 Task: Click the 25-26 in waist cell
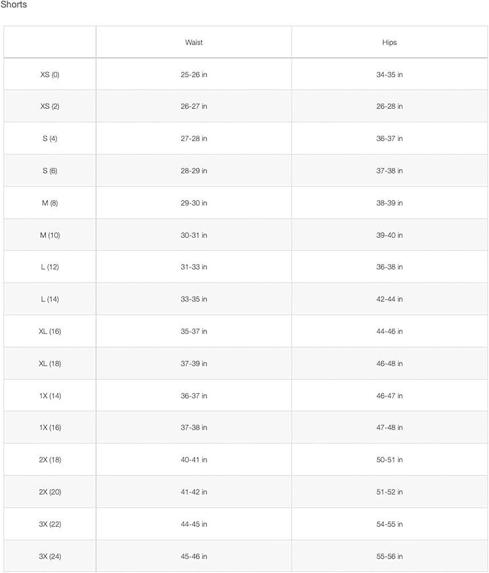194,74
